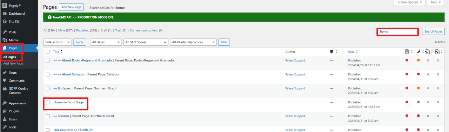Check the London row checkbox
The image size is (449, 132).
click(48, 116)
